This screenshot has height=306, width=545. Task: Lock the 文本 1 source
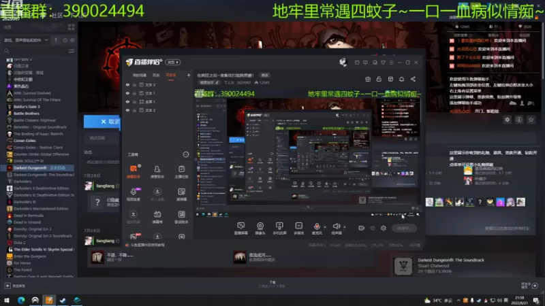pyautogui.click(x=134, y=93)
